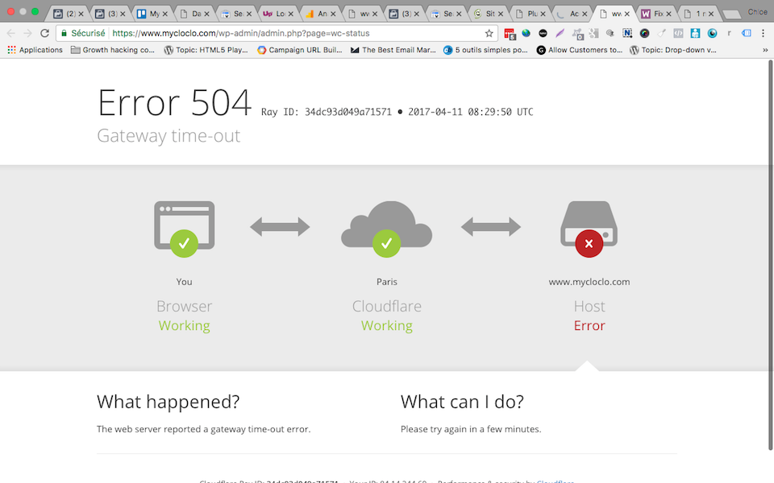Switch to the purple W Fix tab
Viewport: 774px width, 483px height.
(655, 14)
